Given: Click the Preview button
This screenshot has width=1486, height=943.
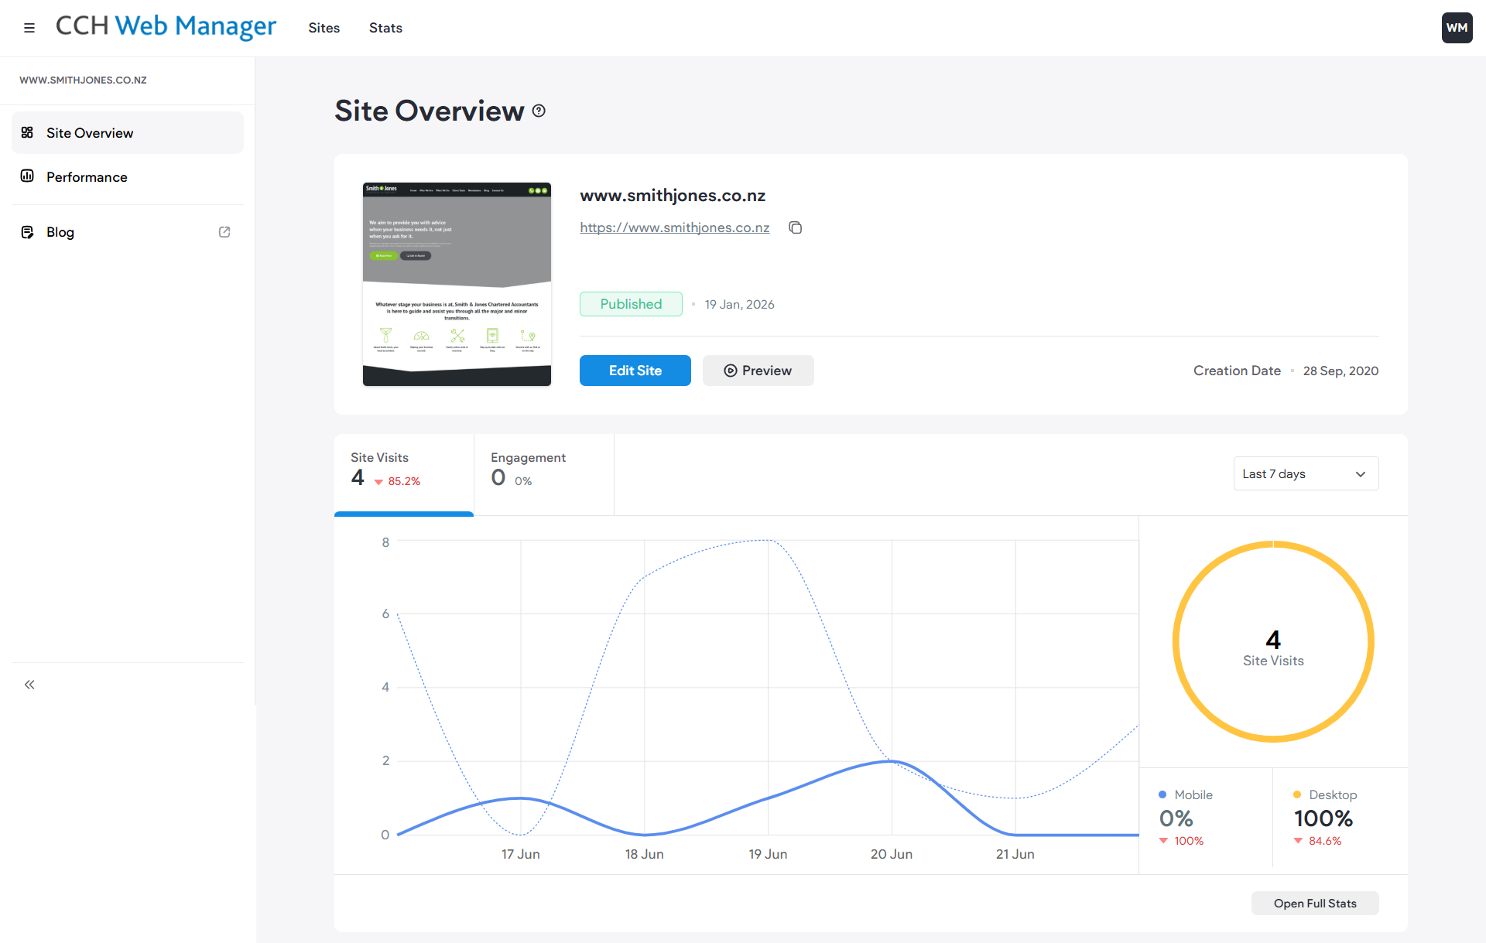Looking at the screenshot, I should pyautogui.click(x=758, y=371).
